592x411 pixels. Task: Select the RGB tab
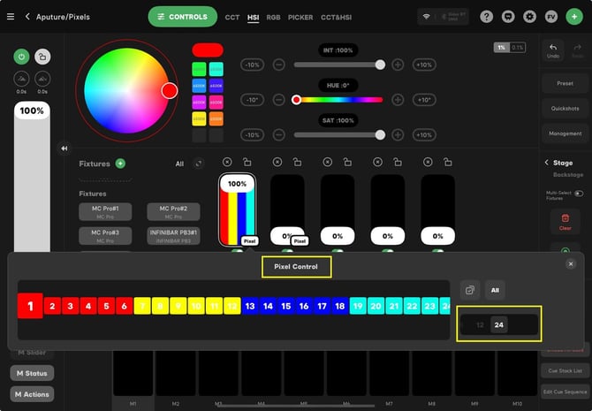[x=273, y=18]
